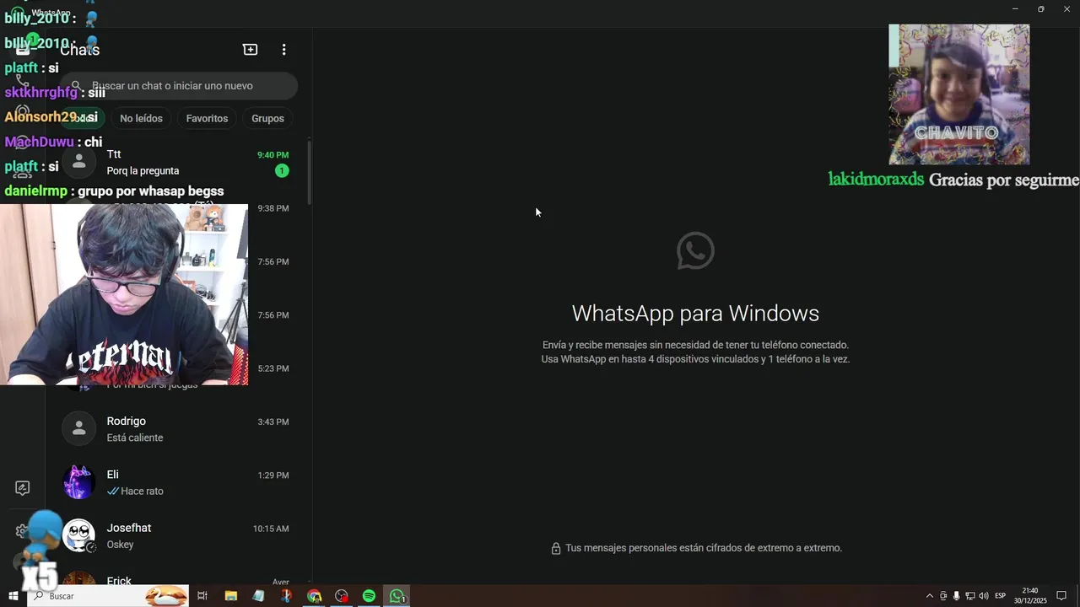Open the scissors app on the taskbar

(x=286, y=596)
